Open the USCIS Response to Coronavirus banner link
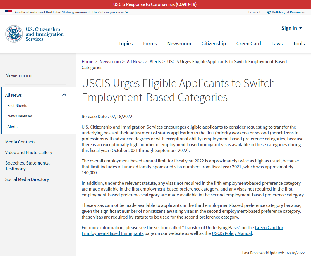The width and height of the screenshot is (311, 256). pyautogui.click(x=155, y=4)
